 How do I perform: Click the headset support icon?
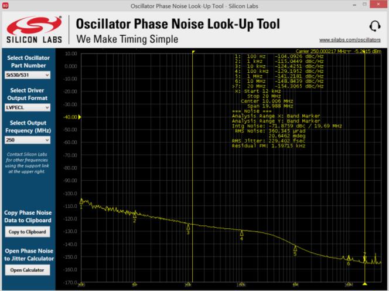(x=375, y=26)
